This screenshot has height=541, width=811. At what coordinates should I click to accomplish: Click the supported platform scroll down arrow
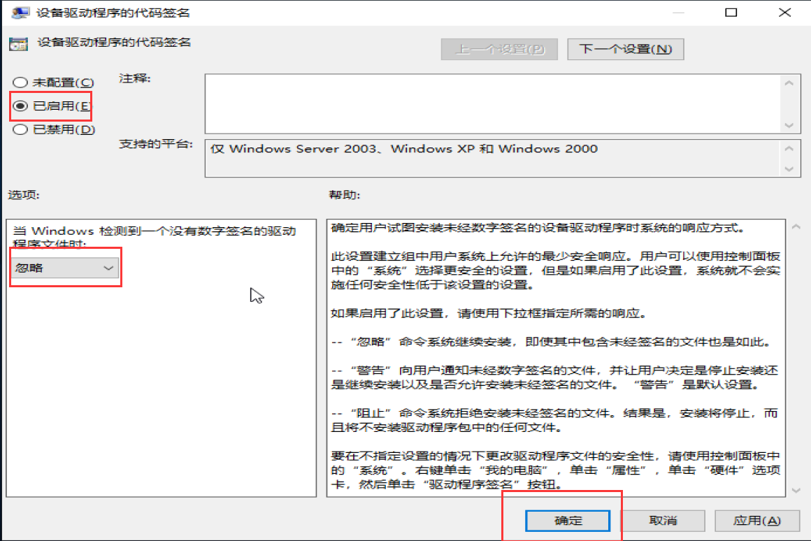pos(789,168)
